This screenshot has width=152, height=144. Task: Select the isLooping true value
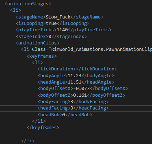click(x=51, y=23)
